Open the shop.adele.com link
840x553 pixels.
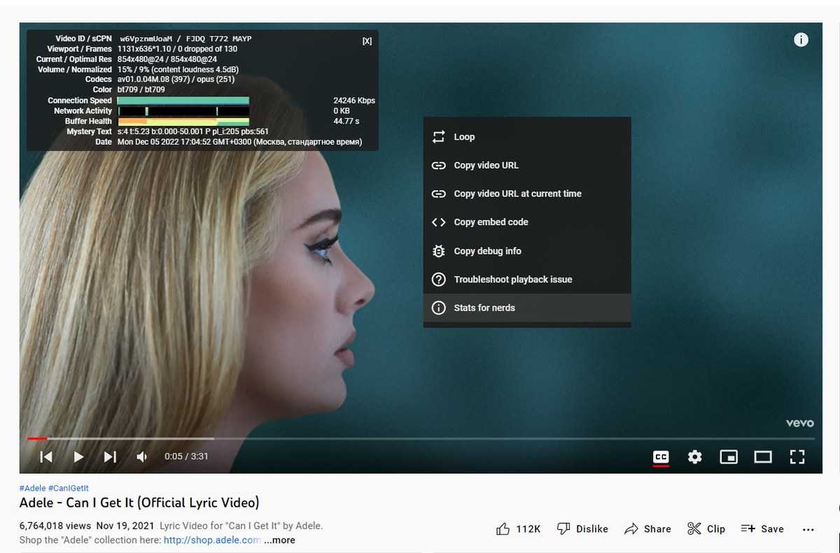point(211,540)
